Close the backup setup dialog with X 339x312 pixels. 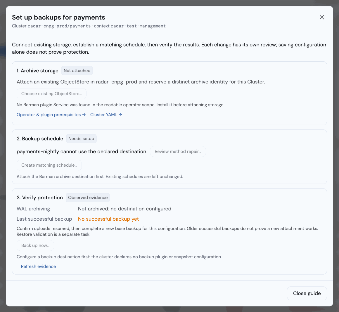point(322,17)
